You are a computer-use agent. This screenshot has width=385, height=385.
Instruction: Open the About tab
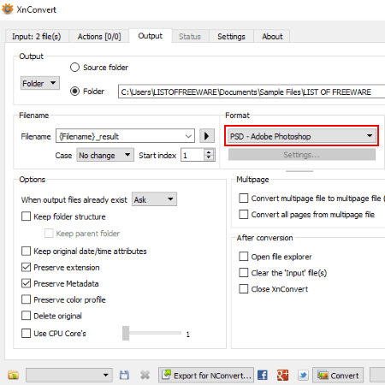[272, 37]
